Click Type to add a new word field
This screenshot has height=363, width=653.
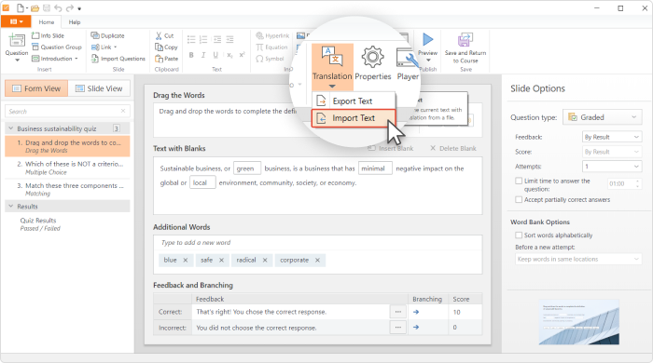click(317, 243)
